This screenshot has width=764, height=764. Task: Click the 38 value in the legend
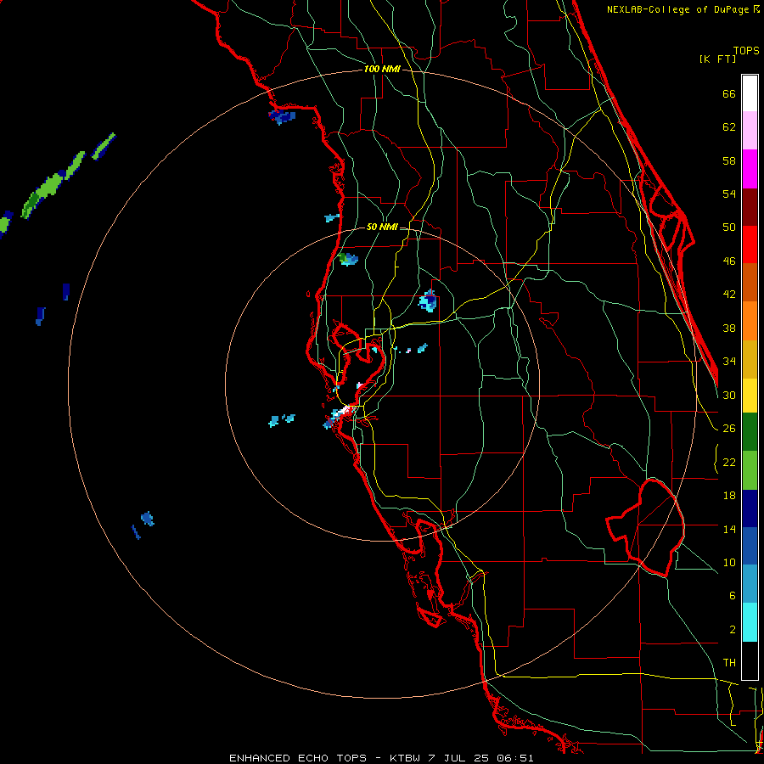tap(729, 328)
